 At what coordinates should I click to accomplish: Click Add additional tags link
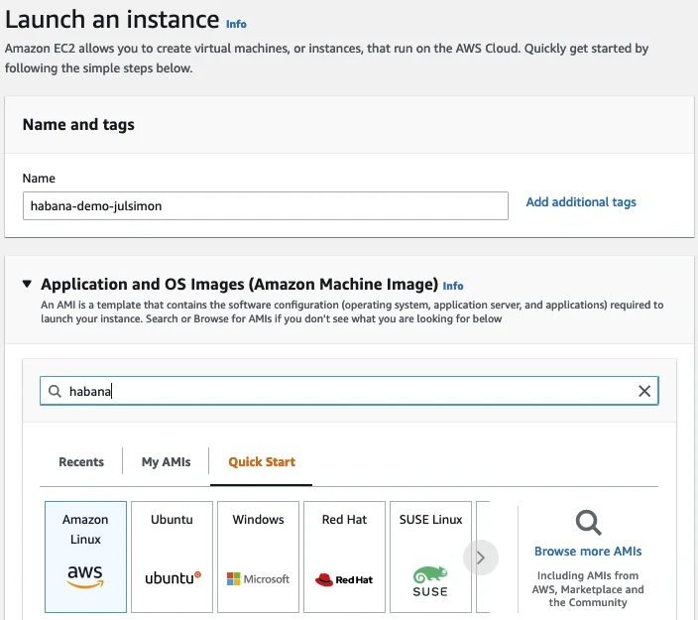point(581,202)
